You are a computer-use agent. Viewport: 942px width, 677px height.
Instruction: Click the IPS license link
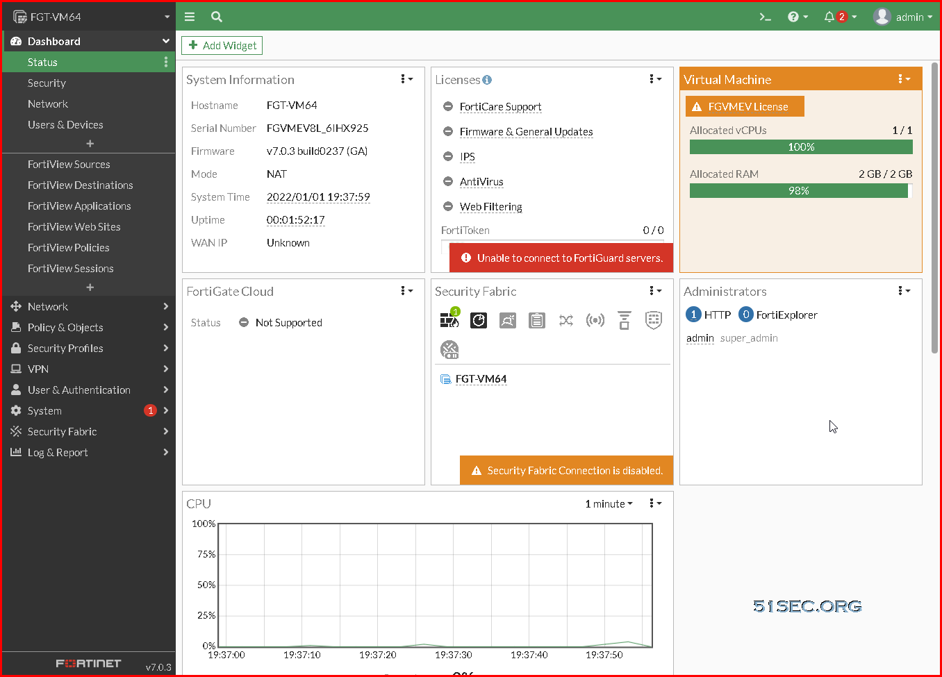pyautogui.click(x=468, y=157)
